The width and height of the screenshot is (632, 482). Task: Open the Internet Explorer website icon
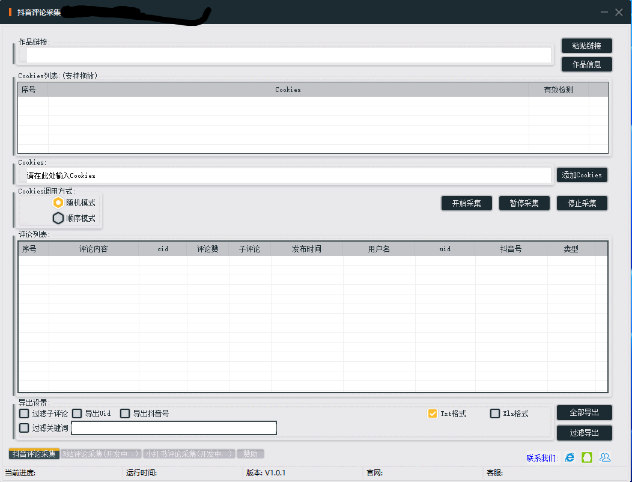coord(570,457)
